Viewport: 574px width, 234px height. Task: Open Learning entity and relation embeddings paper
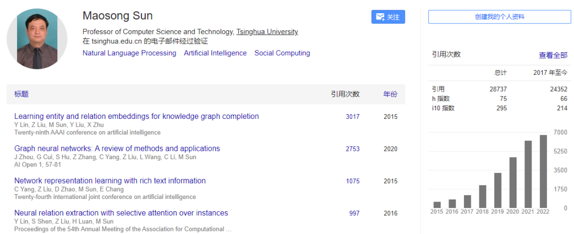point(137,116)
